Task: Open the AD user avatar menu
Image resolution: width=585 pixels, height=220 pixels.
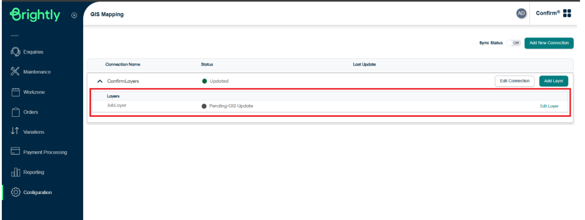Action: (x=521, y=14)
